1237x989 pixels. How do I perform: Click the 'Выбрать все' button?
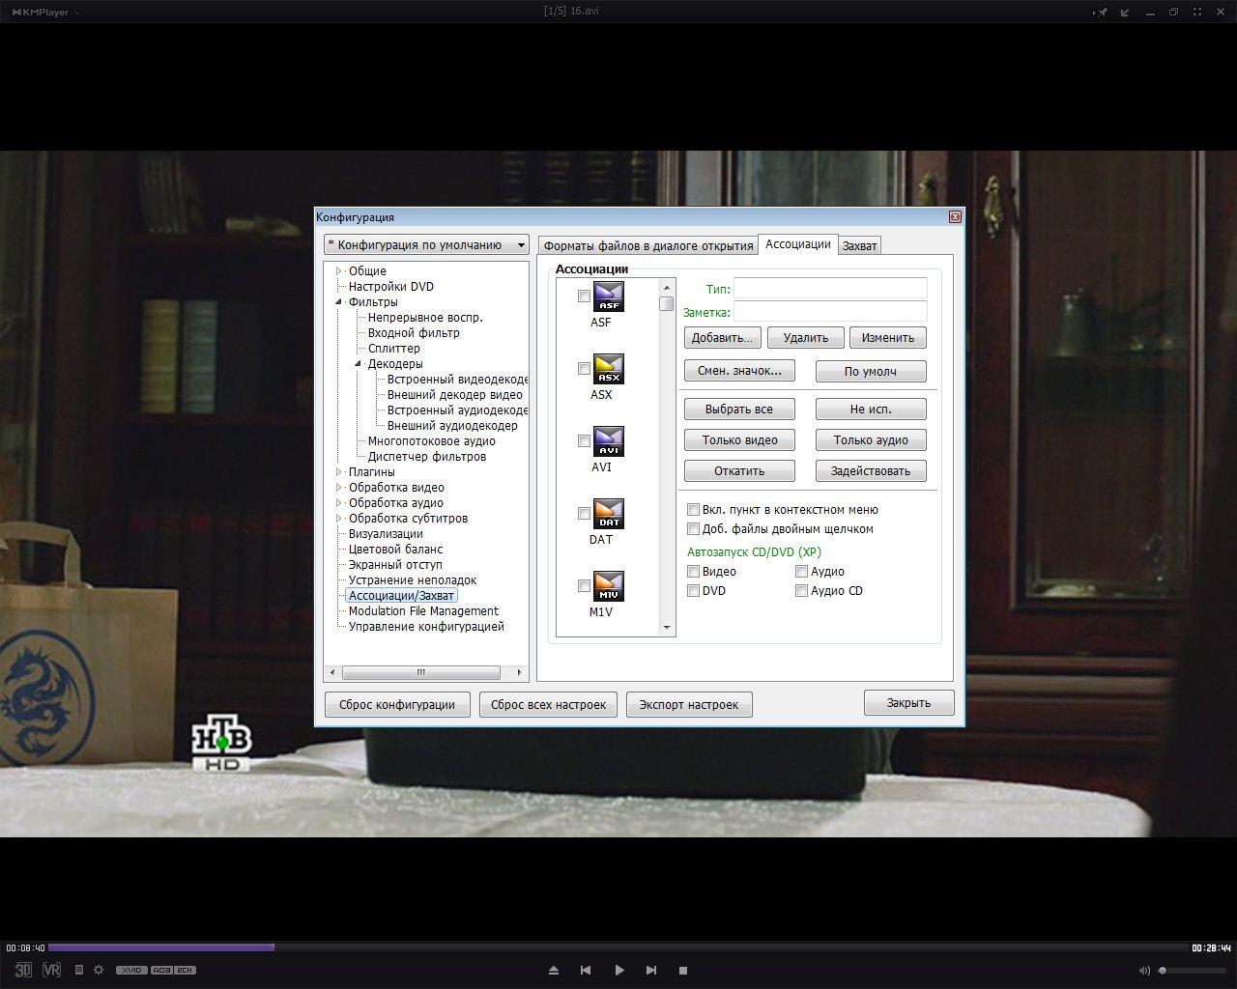point(738,410)
